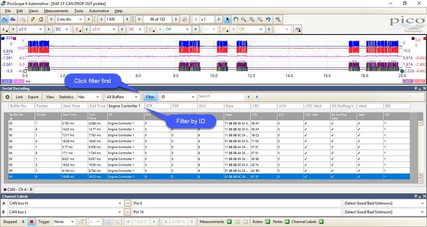This screenshot has height=227, width=427.
Task: Increase timebase from 2 ms/div
Action: (x=89, y=19)
